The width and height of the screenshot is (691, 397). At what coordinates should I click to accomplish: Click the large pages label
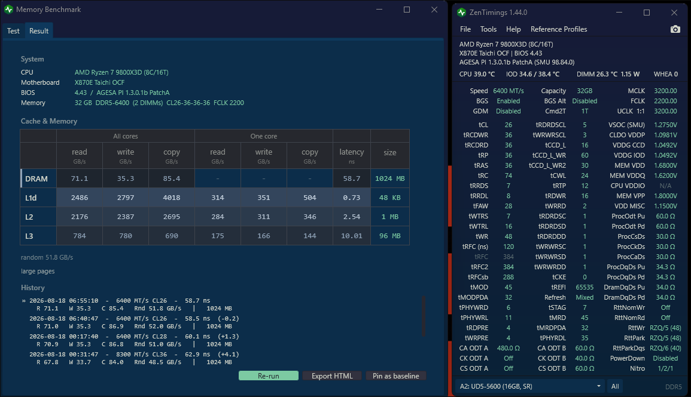(38, 271)
